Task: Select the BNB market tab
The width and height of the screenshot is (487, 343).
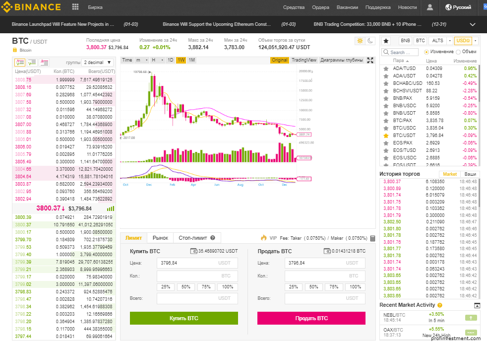Action: point(405,41)
